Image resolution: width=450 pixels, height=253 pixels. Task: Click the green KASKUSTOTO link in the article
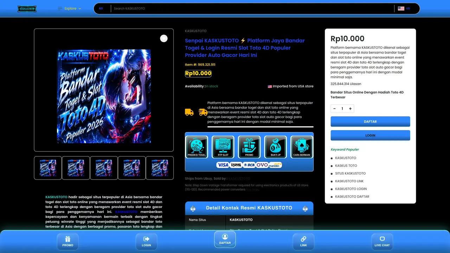click(56, 197)
